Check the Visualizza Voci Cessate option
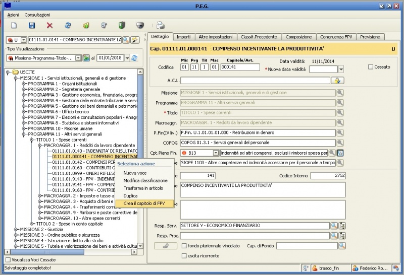The width and height of the screenshot is (404, 275). [8, 259]
